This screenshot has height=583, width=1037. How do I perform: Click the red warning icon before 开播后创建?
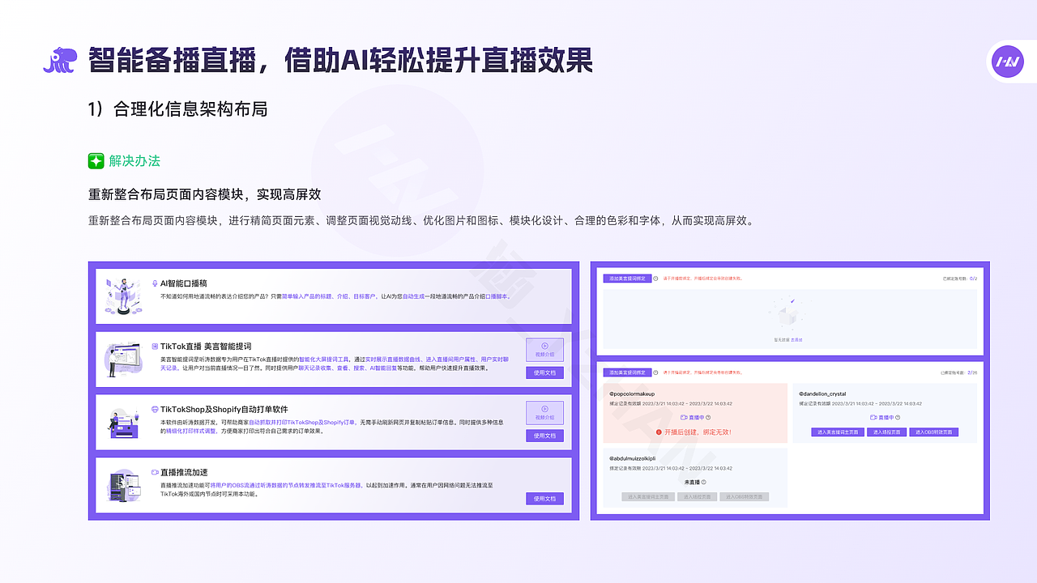coord(659,432)
